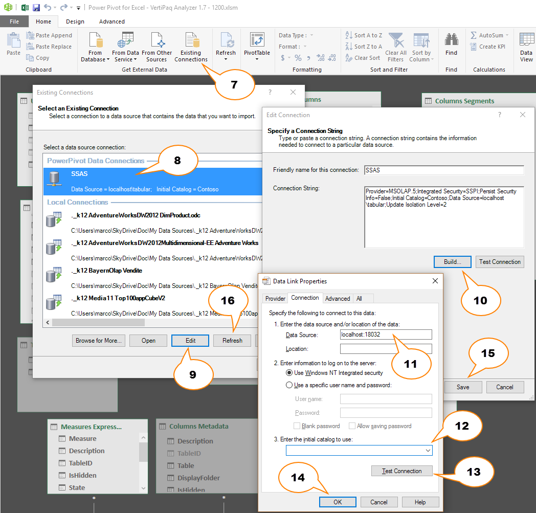Open the From Other Sources wizard
Screen dimensions: 536x513
[x=157, y=47]
